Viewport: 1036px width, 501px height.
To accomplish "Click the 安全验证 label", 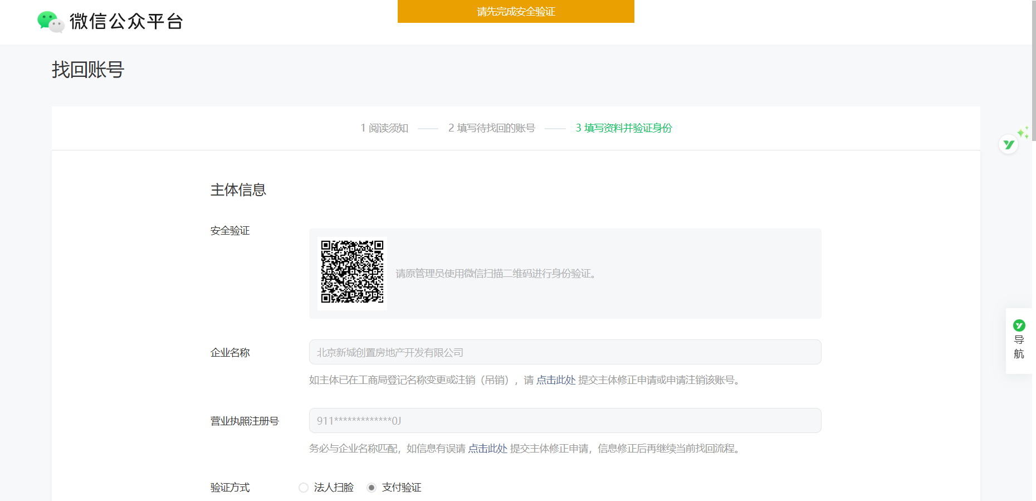I will [229, 231].
